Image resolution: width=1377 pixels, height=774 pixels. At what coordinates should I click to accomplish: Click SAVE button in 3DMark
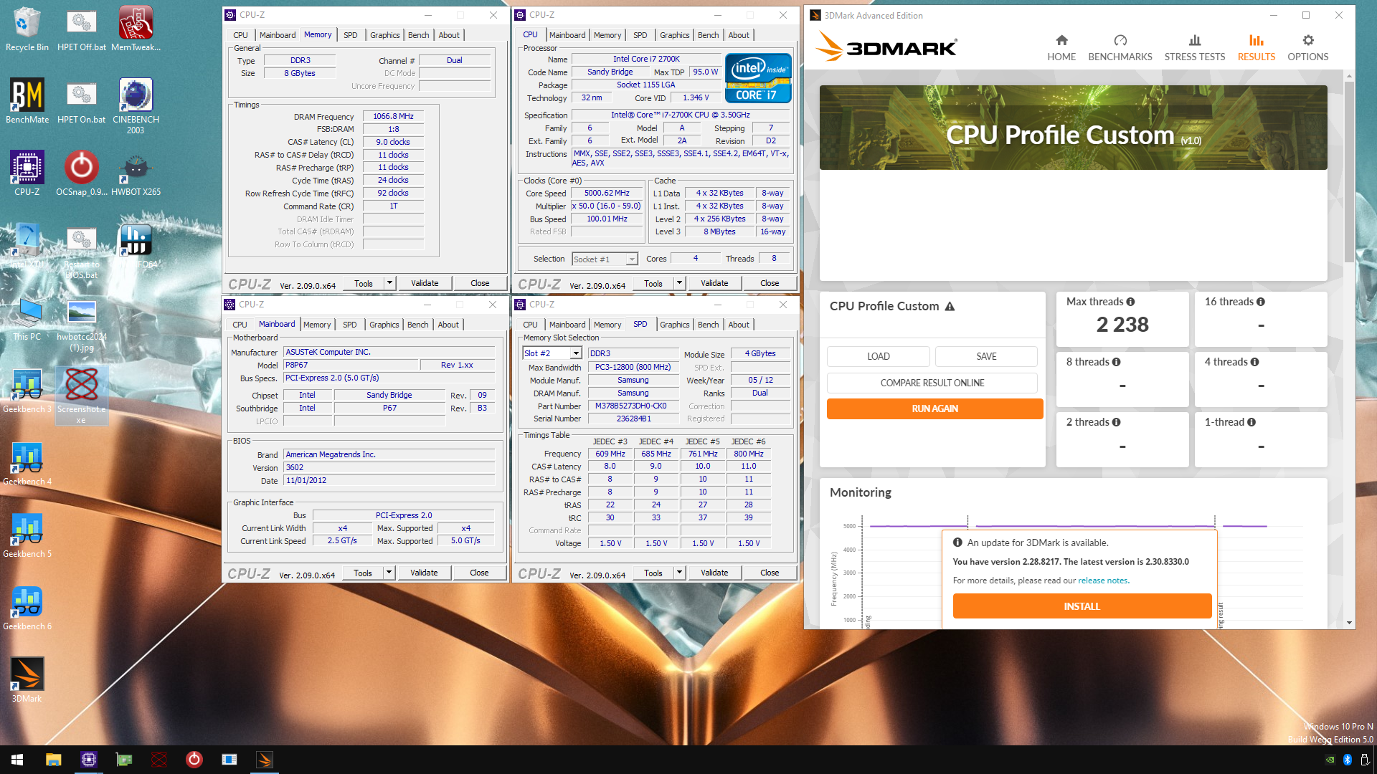coord(986,356)
